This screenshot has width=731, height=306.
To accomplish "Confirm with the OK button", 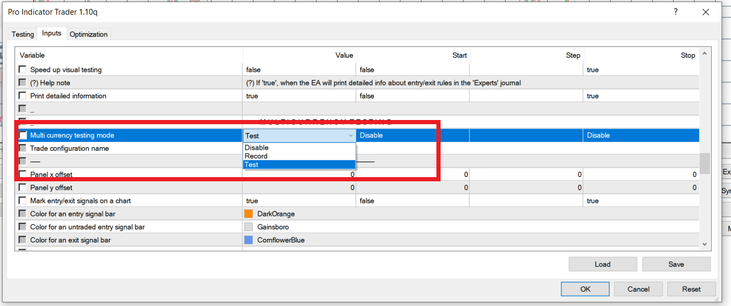I will [x=585, y=289].
